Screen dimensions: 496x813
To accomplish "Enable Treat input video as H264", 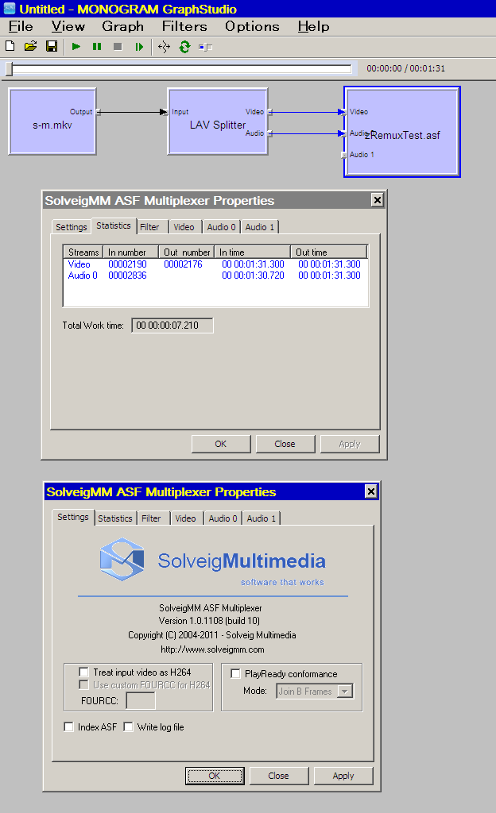I will pyautogui.click(x=83, y=672).
